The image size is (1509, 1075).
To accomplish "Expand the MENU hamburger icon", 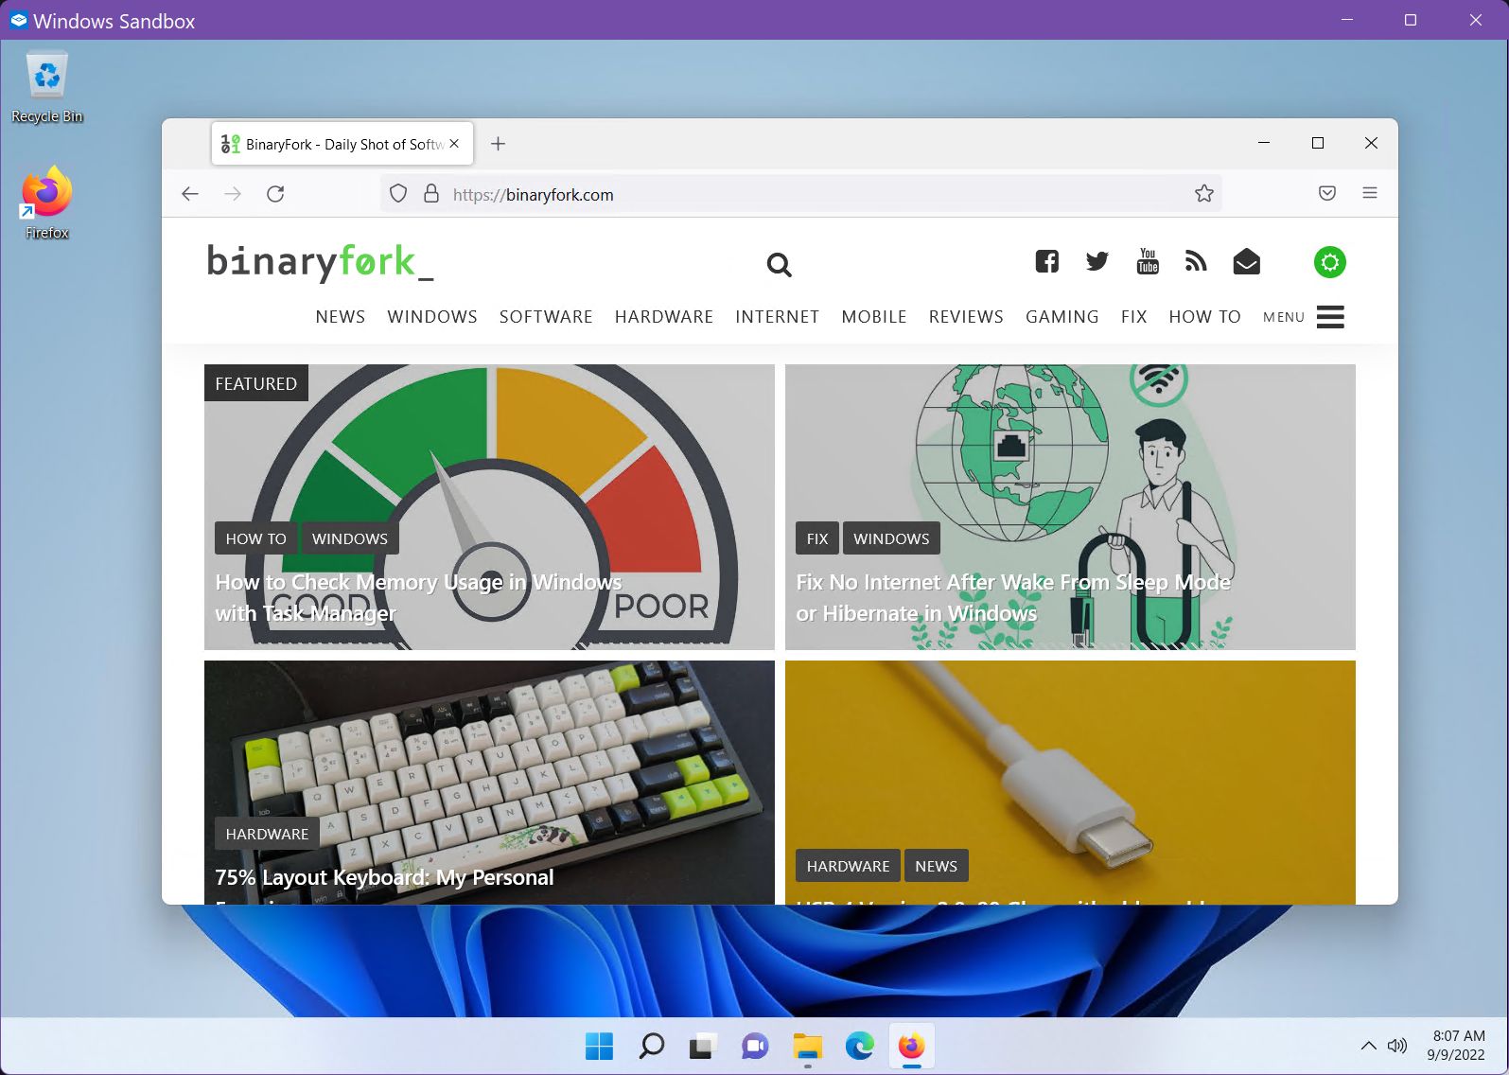I will [x=1330, y=317].
